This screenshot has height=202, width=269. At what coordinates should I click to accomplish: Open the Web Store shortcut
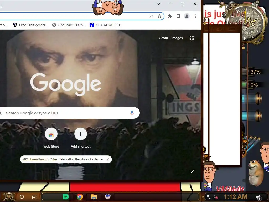pos(51,138)
